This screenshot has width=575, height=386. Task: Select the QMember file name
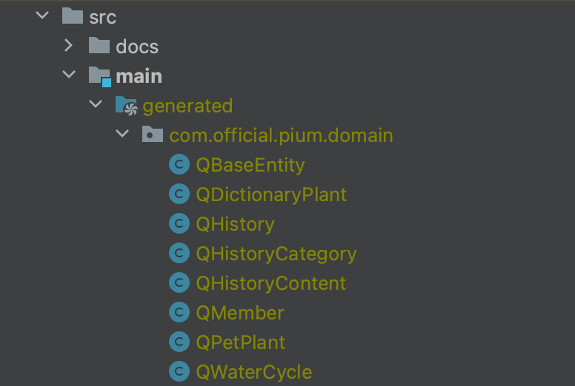click(x=240, y=313)
